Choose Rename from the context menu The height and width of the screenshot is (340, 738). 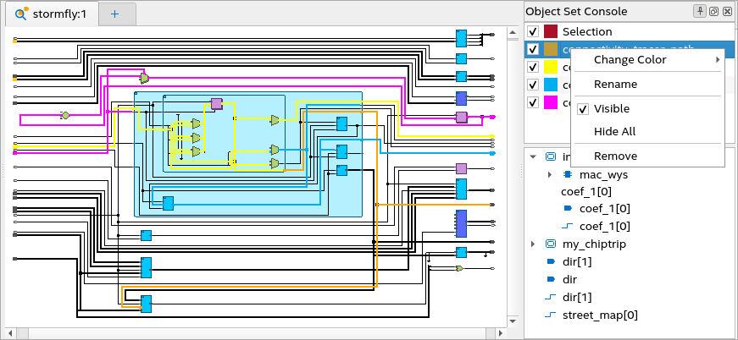click(x=615, y=85)
